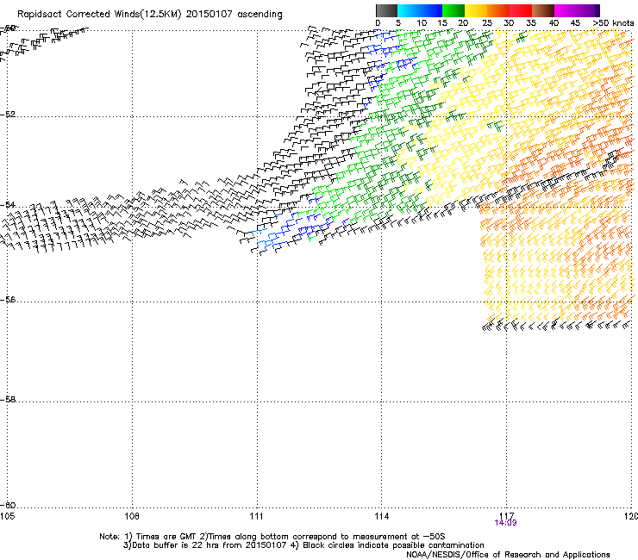
Task: Click the '111' longitude axis label
Action: [x=256, y=516]
